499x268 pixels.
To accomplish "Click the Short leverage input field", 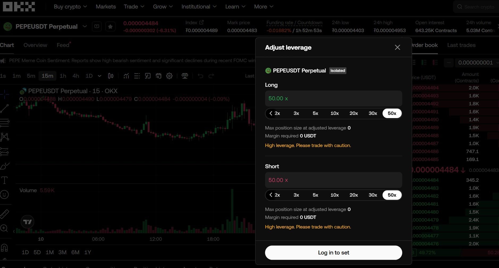I will (x=333, y=180).
